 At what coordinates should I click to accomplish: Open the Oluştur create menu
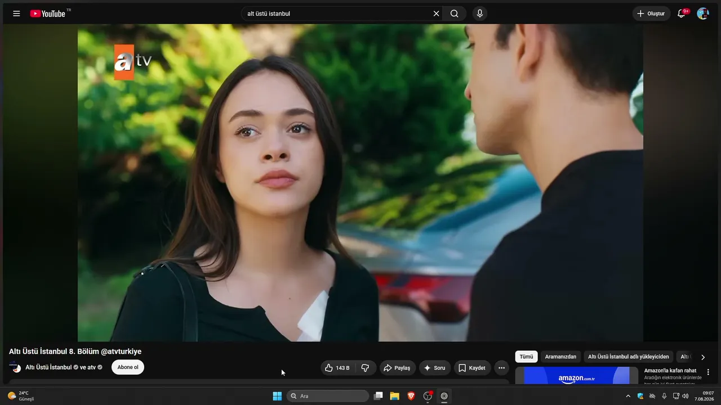pos(651,13)
